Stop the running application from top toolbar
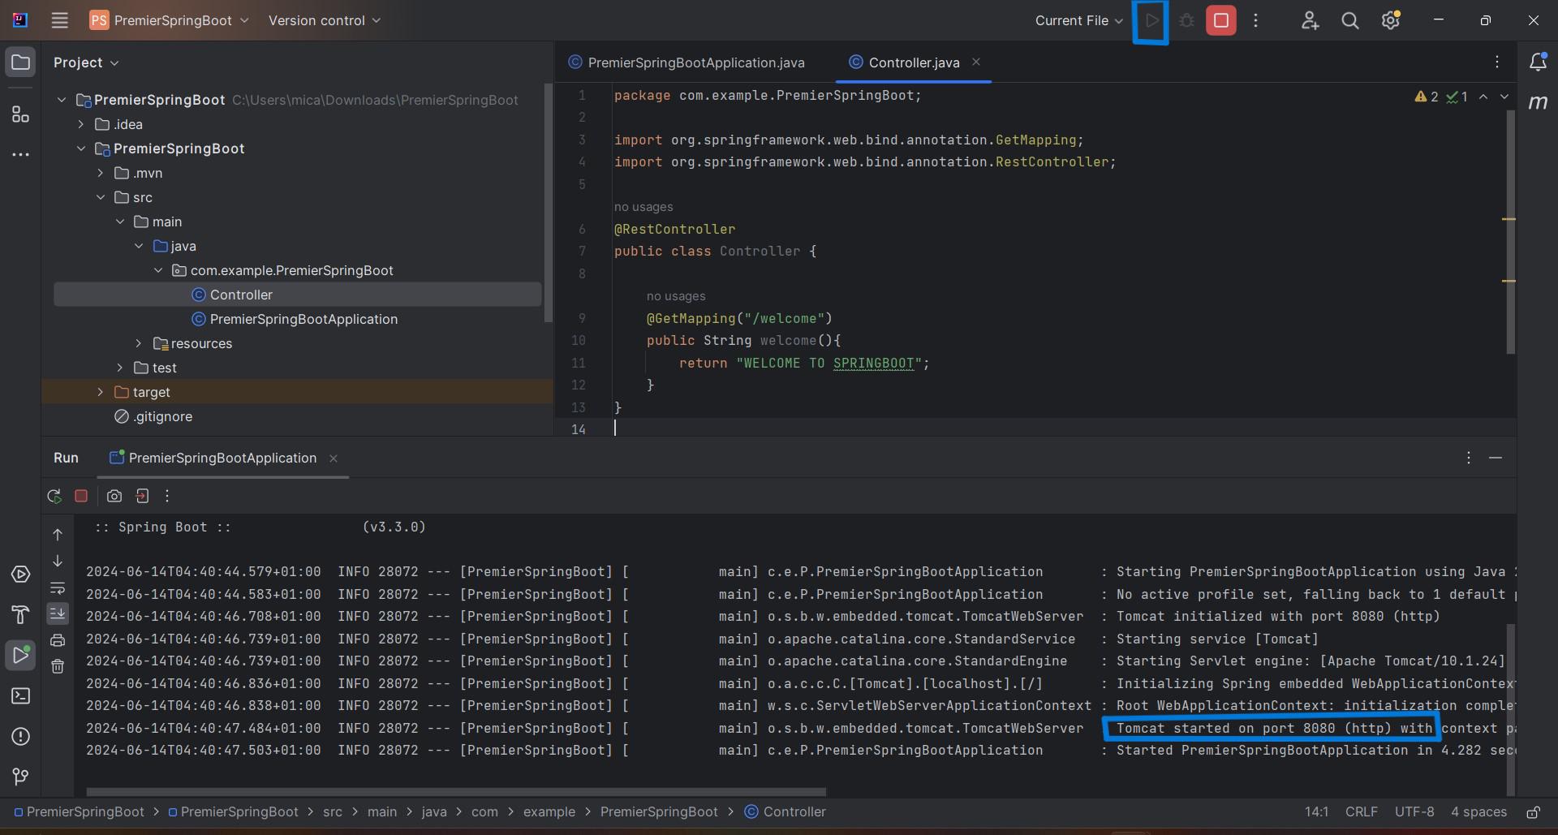 [1220, 20]
